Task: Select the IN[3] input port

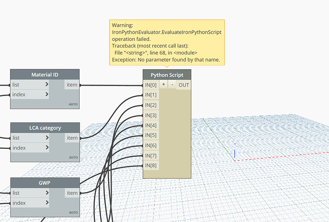Action: [x=151, y=116]
